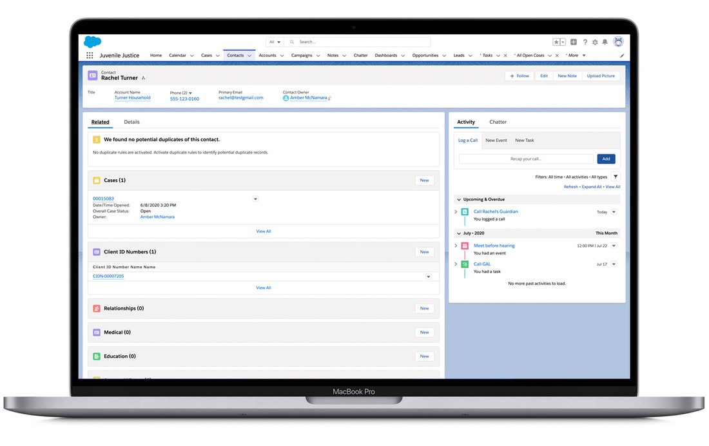Click the Add button to log call
Image resolution: width=709 pixels, height=446 pixels.
click(x=606, y=159)
